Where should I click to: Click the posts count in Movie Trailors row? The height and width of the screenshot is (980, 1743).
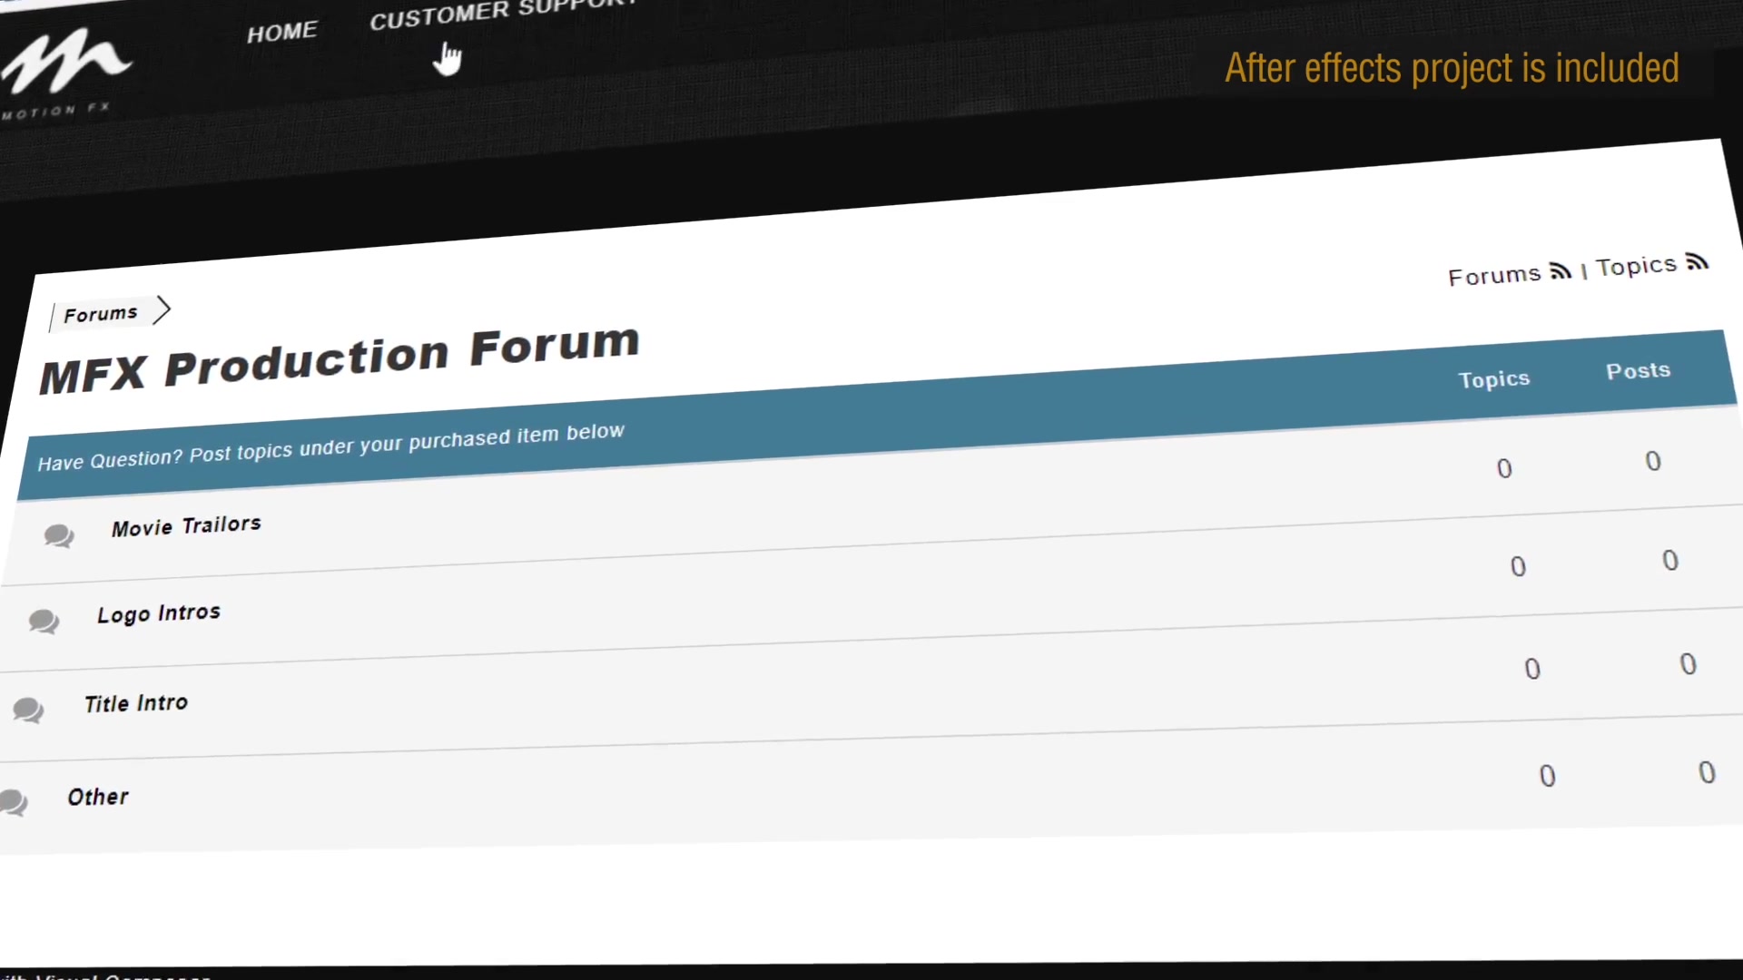1653,461
